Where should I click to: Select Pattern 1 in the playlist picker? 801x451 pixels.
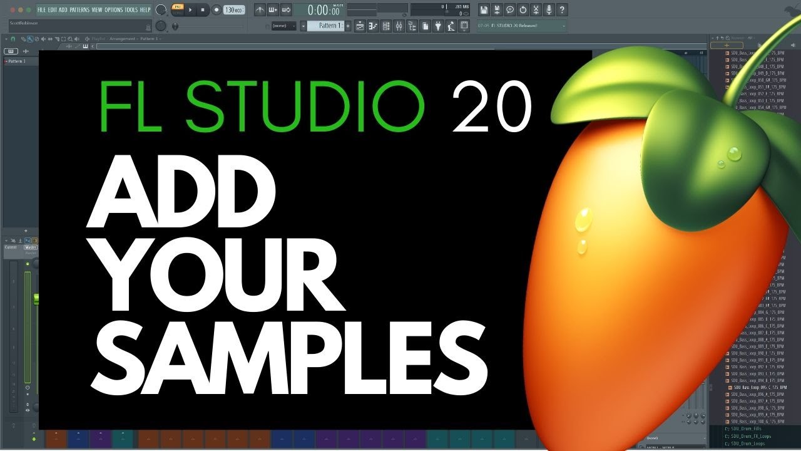pos(21,61)
